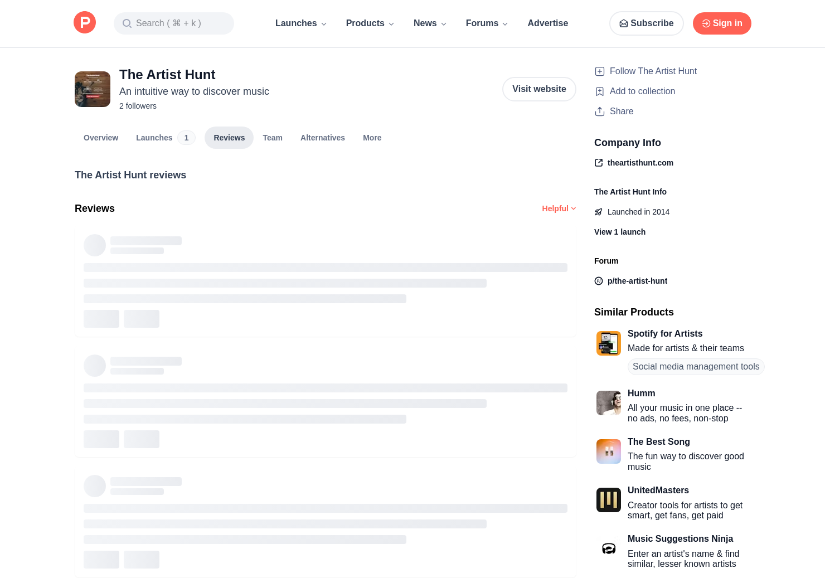This screenshot has height=578, width=825.
Task: Open The Best Song product icon
Action: pyautogui.click(x=608, y=451)
